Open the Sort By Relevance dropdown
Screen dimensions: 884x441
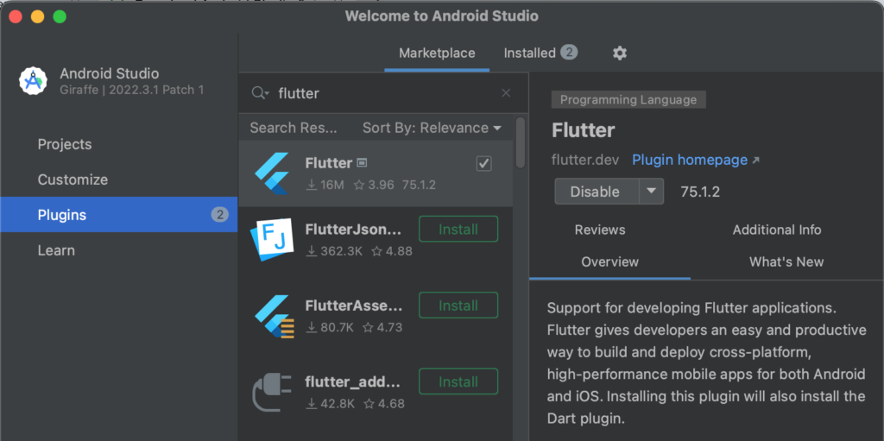pos(432,128)
